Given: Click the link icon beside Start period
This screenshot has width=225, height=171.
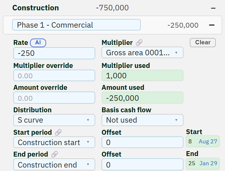Looking at the screenshot, I should 58,132.
